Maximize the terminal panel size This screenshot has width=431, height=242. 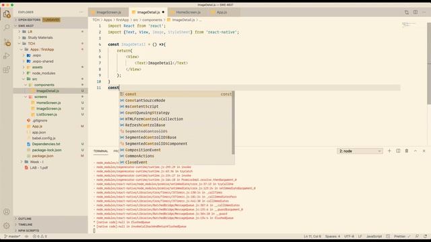[x=416, y=151]
